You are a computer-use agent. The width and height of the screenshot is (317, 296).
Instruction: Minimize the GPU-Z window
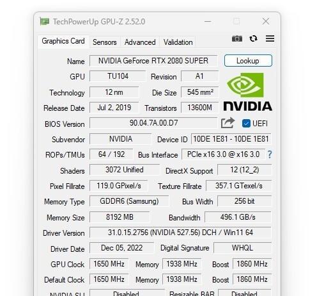(208, 21)
